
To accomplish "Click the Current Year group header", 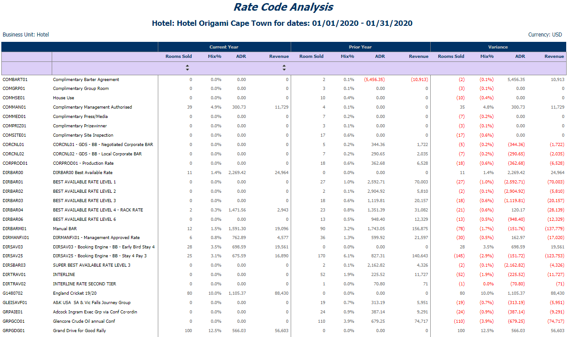I will tap(224, 47).
